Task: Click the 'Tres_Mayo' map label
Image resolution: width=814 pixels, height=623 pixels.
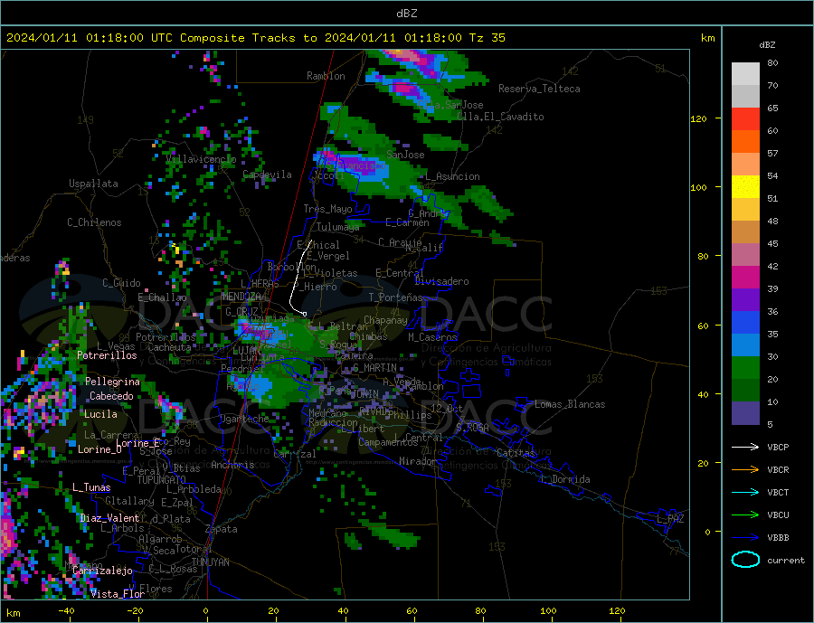Action: 327,209
